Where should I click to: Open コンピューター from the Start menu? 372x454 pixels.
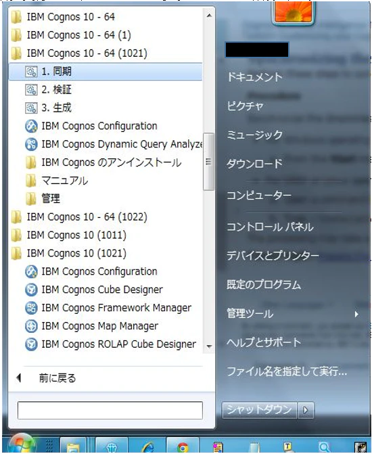pos(259,196)
